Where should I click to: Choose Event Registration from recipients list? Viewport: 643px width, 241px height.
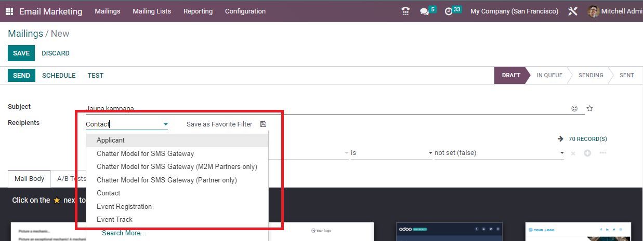coord(177,207)
